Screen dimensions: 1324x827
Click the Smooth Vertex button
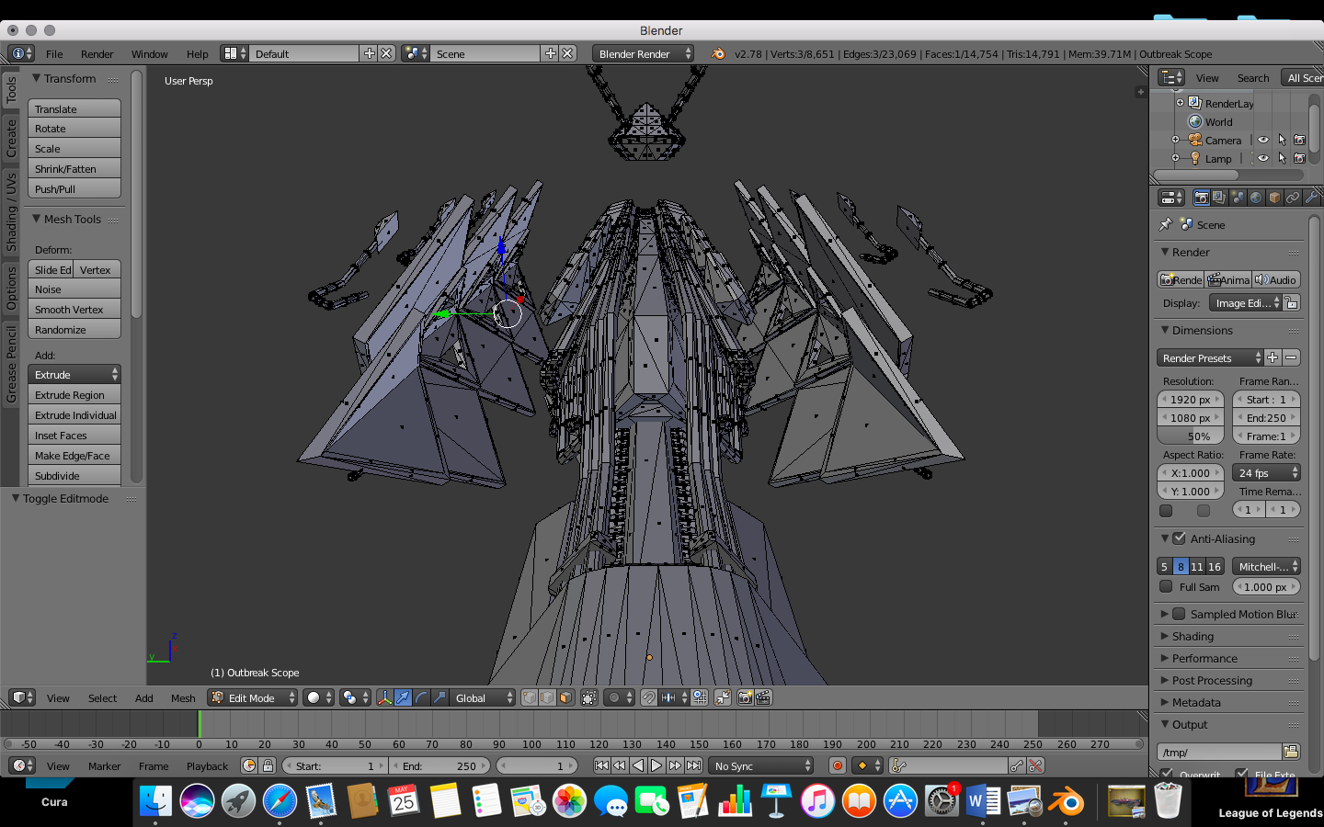pos(74,309)
